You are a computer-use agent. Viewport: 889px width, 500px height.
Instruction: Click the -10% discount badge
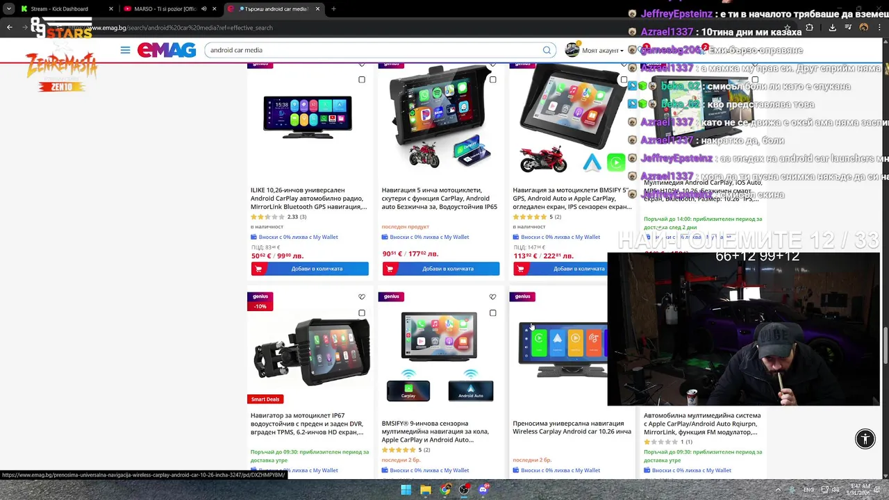[260, 306]
